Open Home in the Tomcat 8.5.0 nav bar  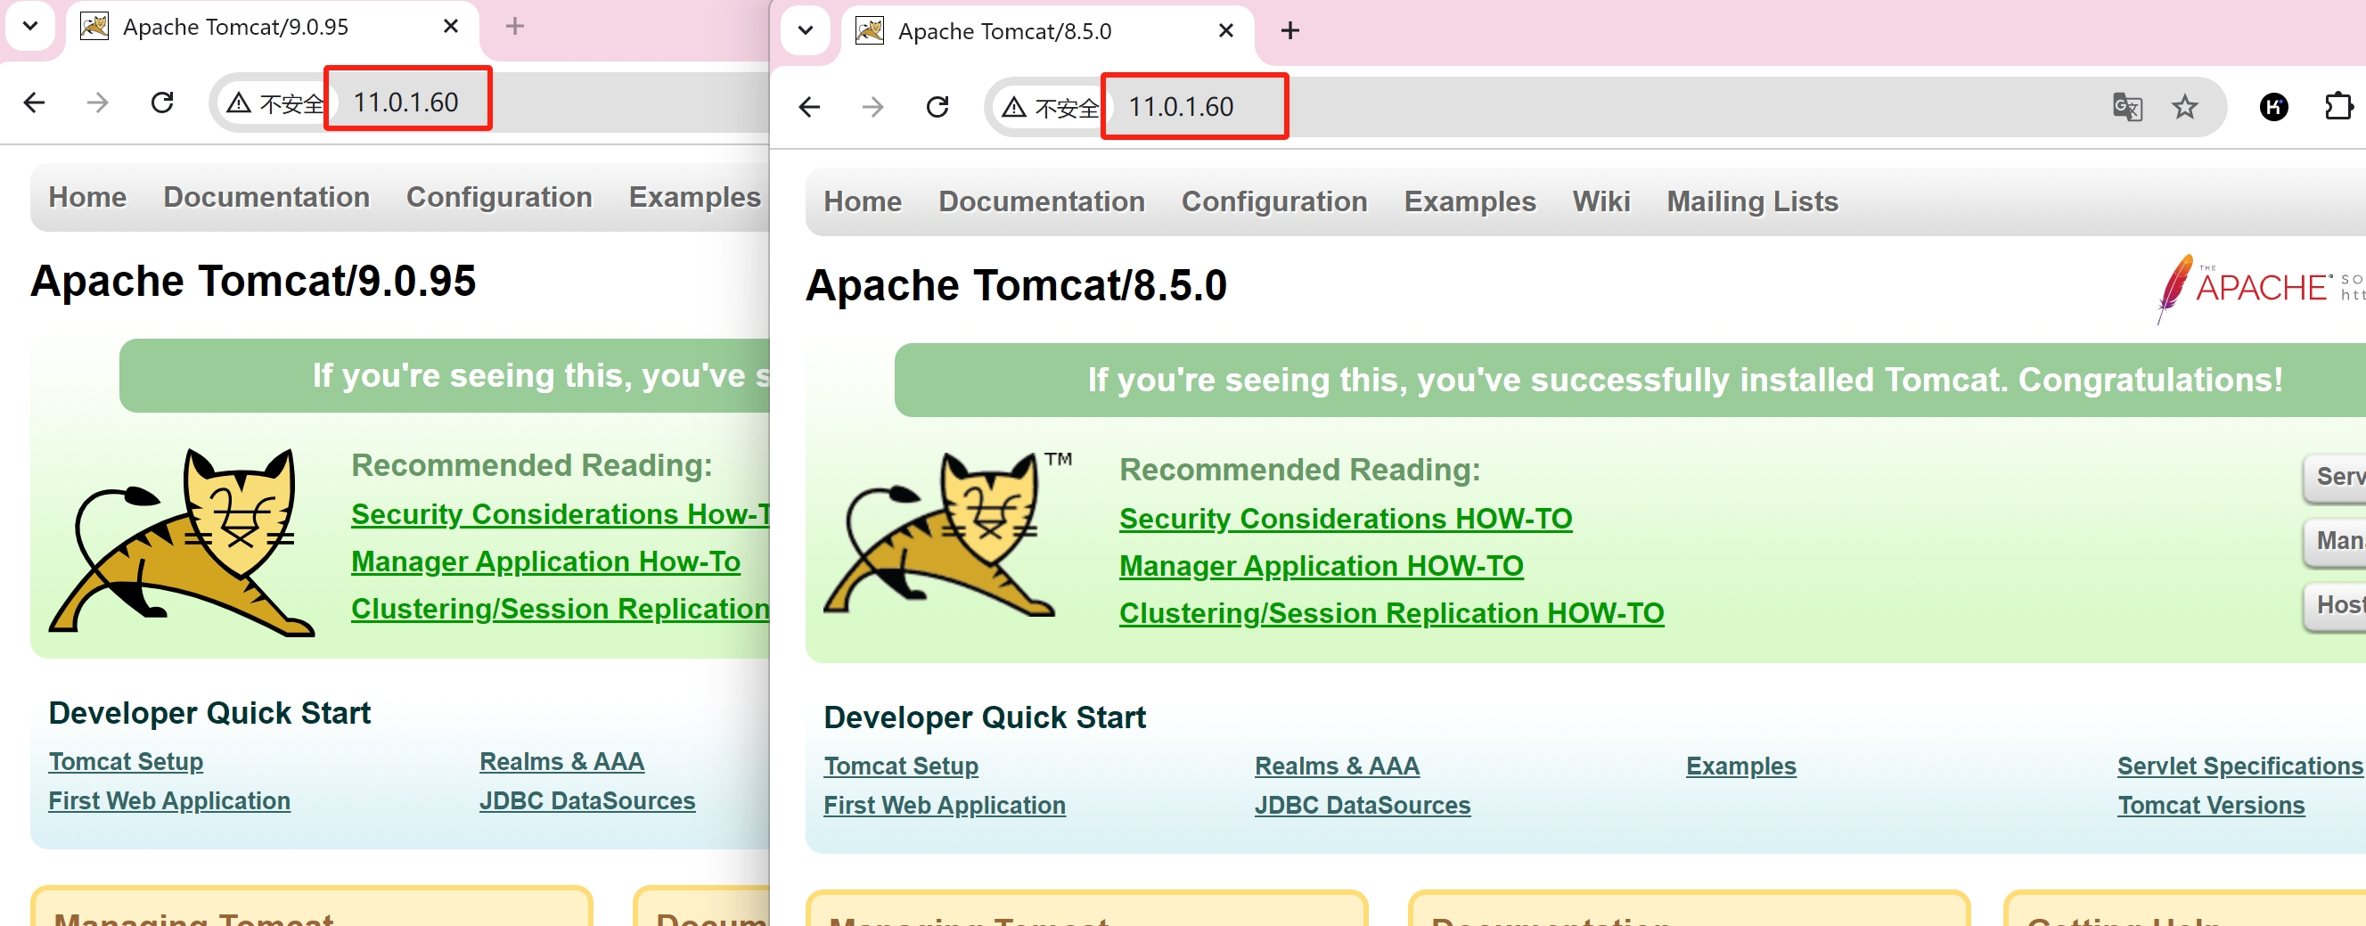[863, 201]
